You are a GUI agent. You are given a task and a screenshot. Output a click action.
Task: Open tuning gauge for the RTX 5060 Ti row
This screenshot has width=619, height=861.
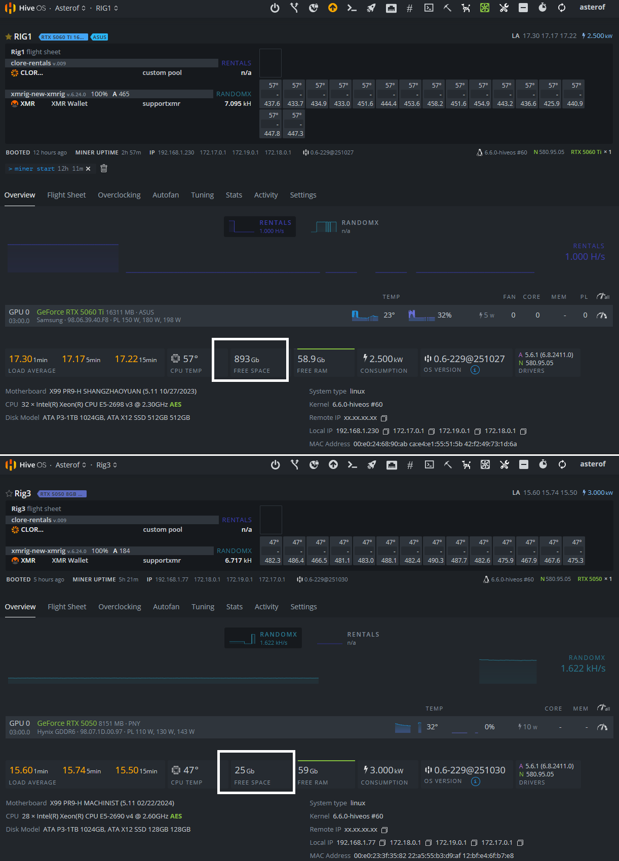coord(602,316)
